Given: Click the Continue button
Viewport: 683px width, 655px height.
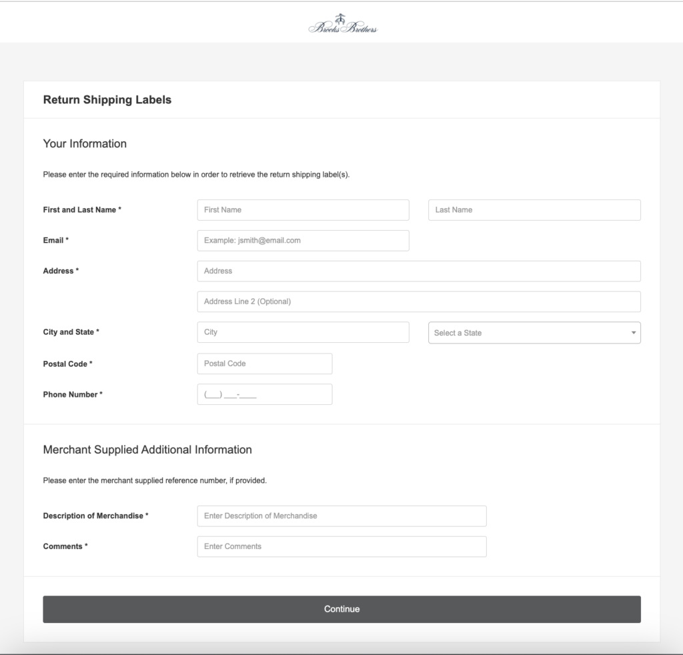Looking at the screenshot, I should coord(341,608).
